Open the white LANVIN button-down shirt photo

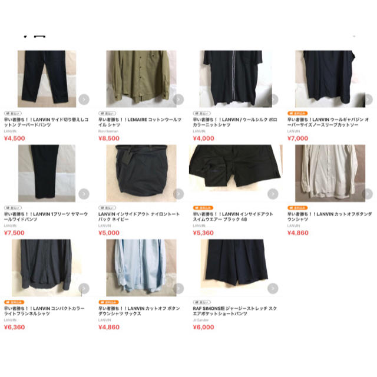[x=330, y=173]
